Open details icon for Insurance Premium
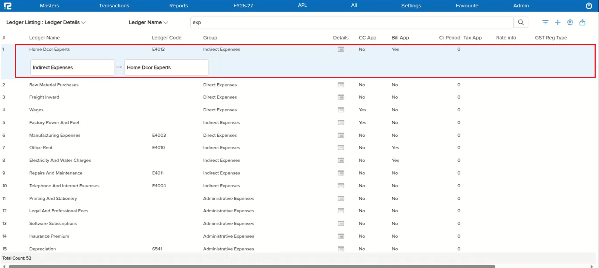This screenshot has height=268, width=599. tap(341, 236)
